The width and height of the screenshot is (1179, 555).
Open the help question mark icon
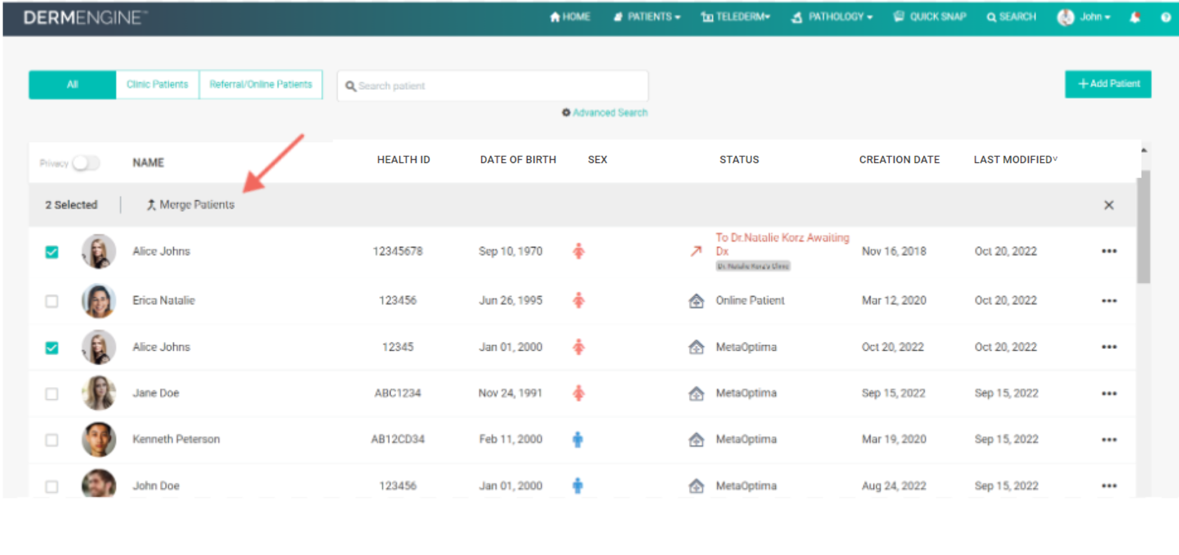[1166, 17]
